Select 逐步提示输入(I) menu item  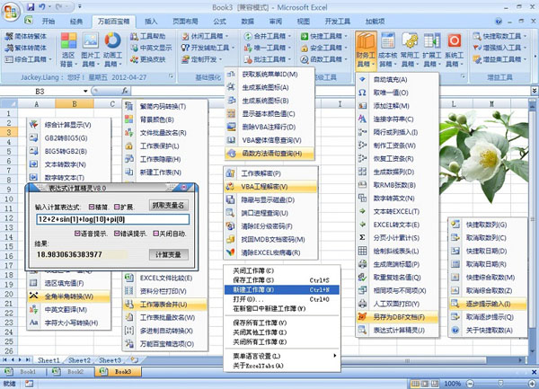click(488, 304)
